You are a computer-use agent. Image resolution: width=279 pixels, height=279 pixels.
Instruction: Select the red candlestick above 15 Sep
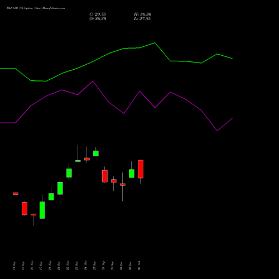[x=25, y=209]
